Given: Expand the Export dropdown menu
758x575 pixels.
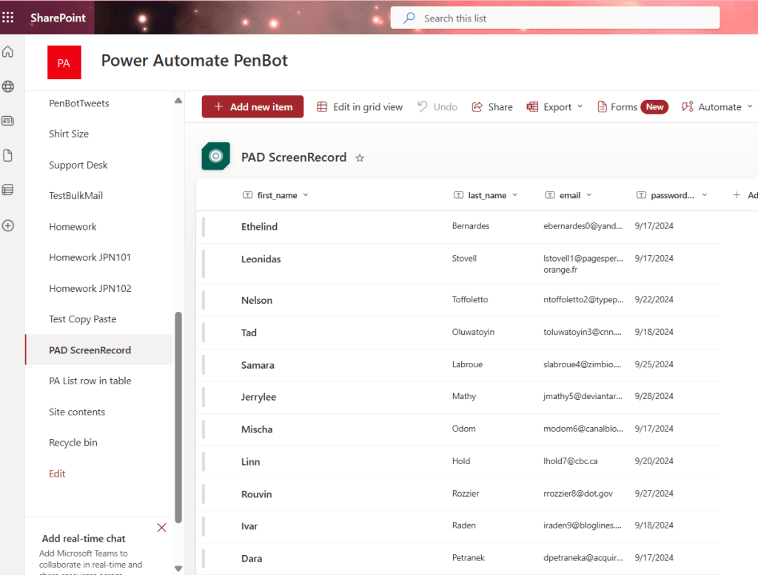Looking at the screenshot, I should (580, 107).
